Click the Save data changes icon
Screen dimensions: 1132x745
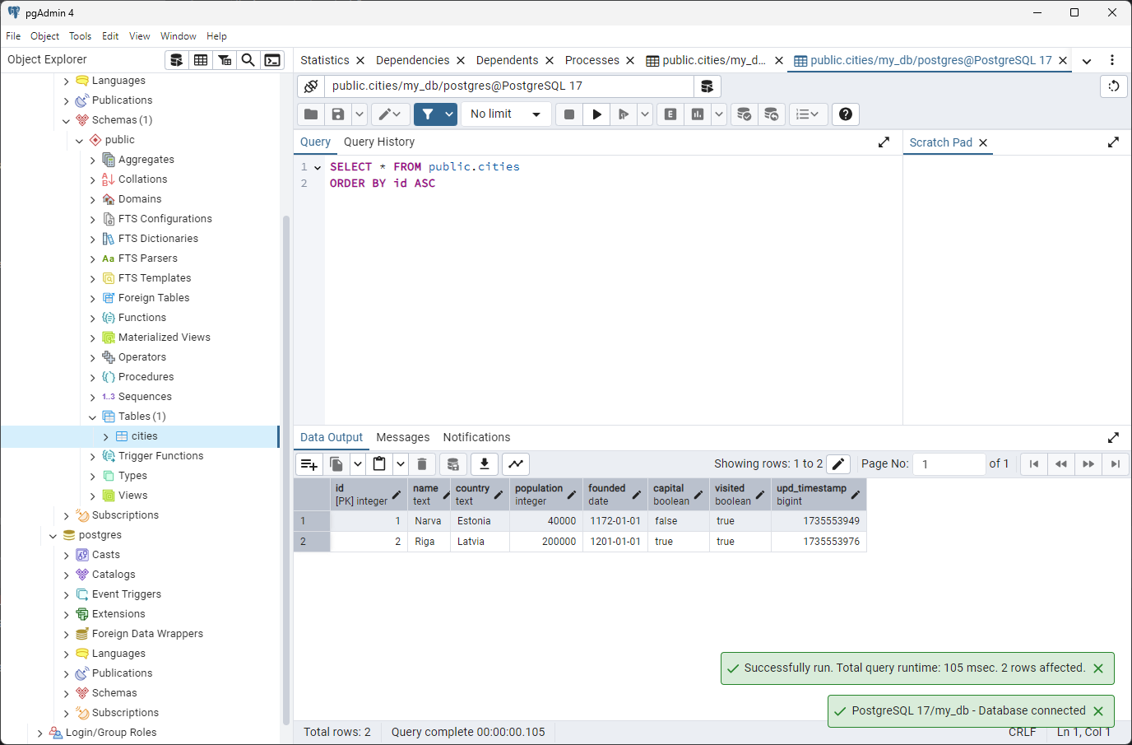click(453, 464)
